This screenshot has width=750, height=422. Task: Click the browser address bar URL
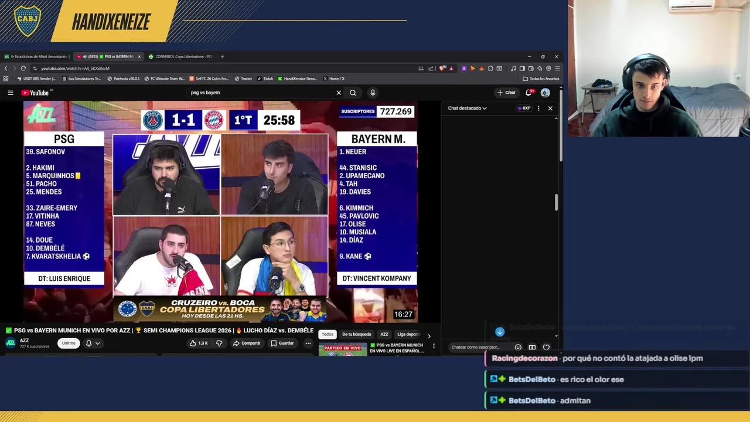tap(75, 69)
